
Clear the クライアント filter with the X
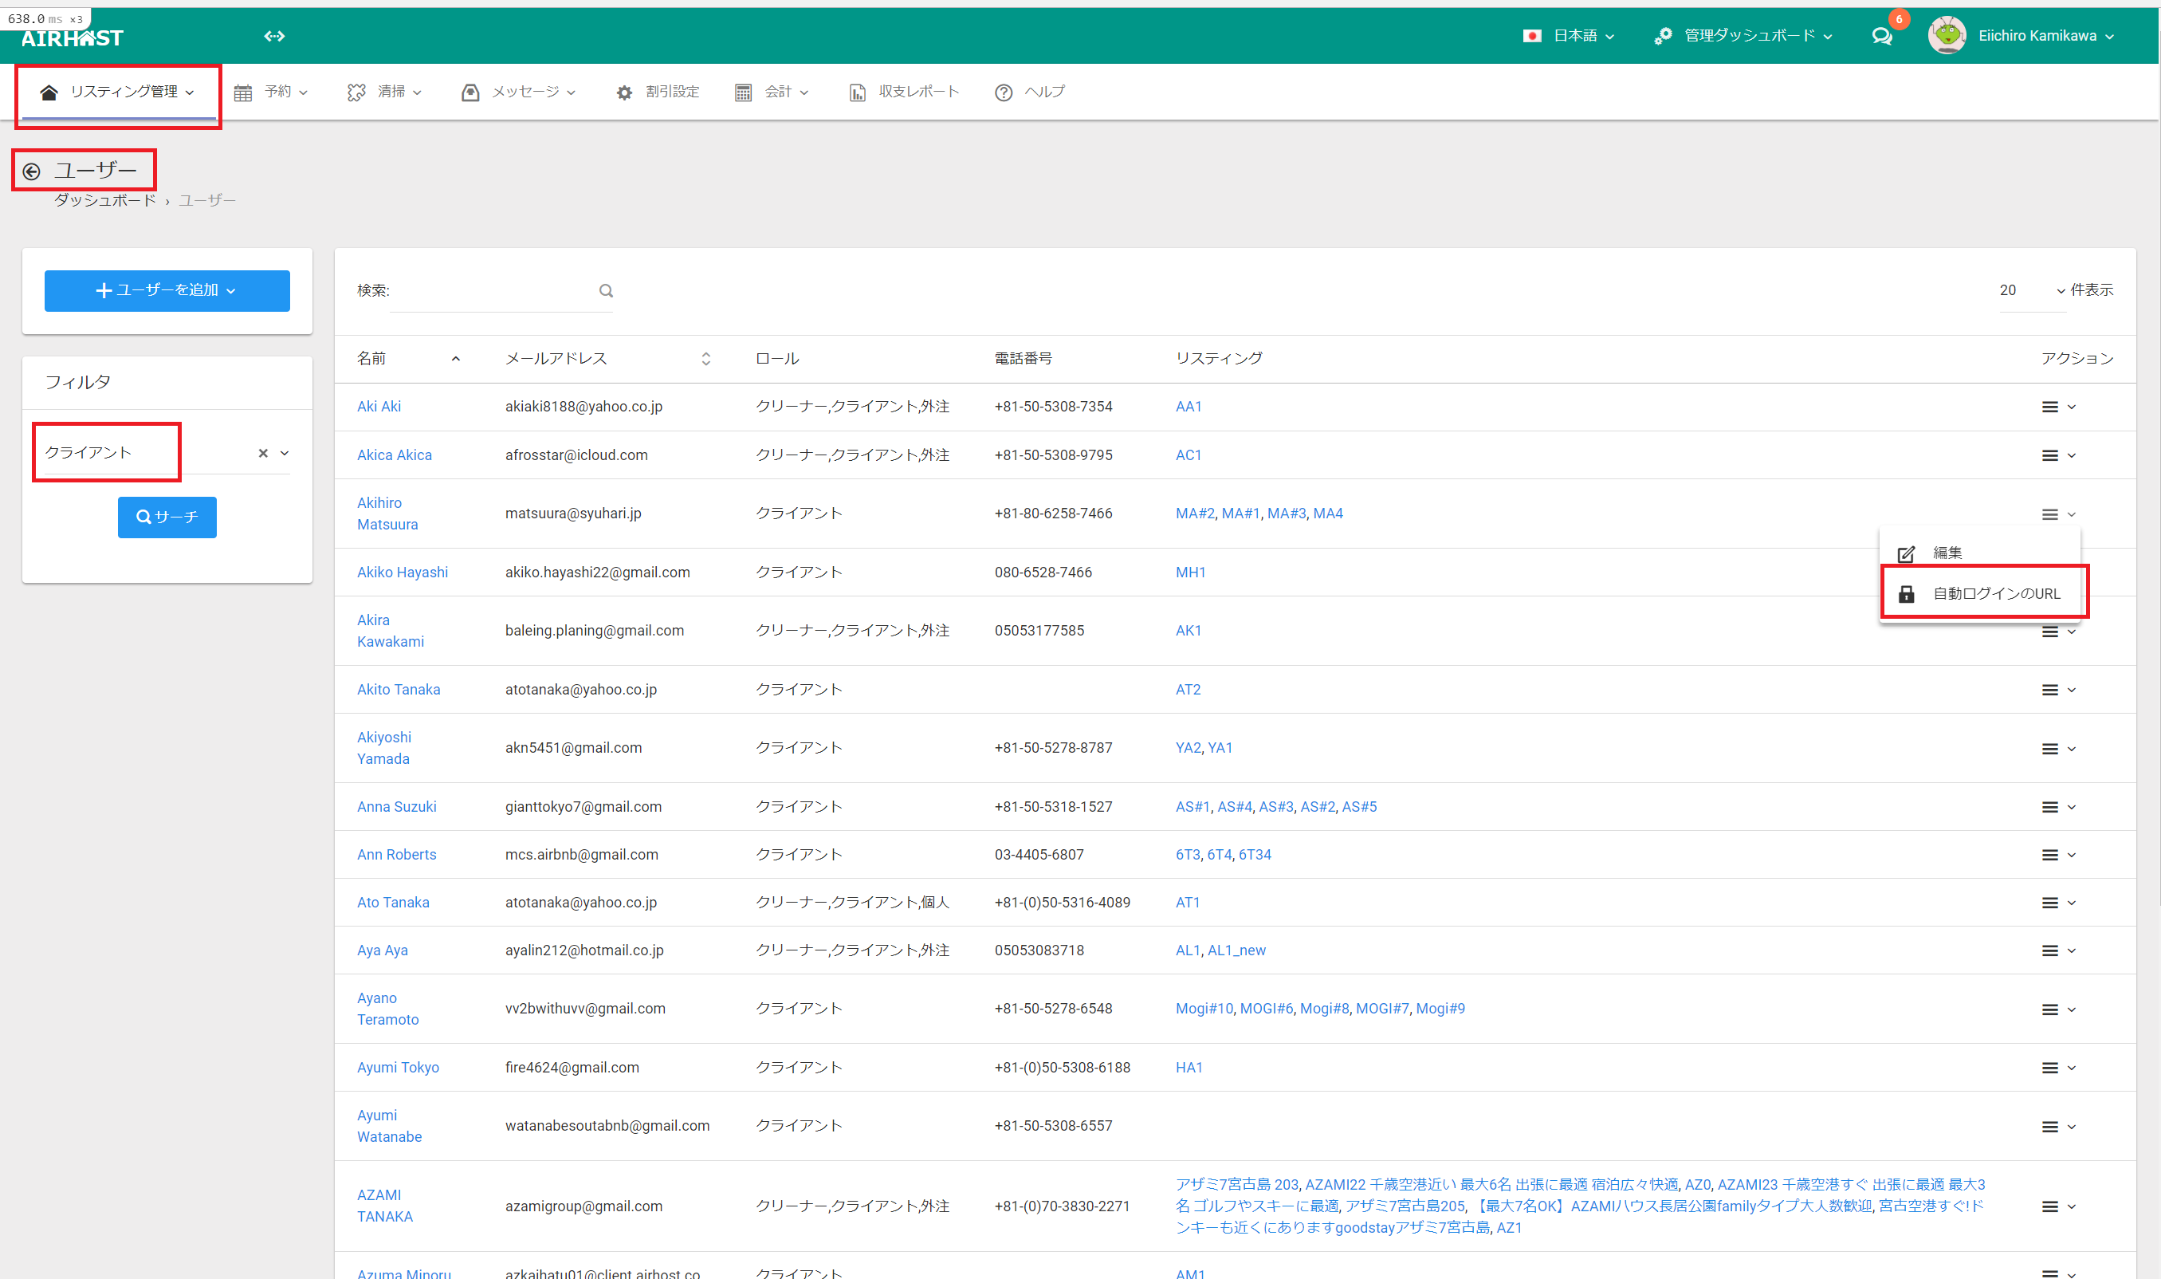tap(263, 454)
